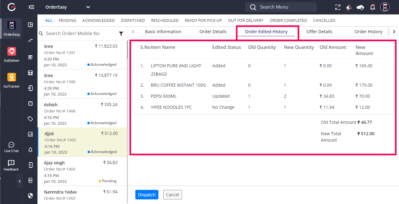Open the GoTracker app
Image resolution: width=399 pixels, height=204 pixels.
click(11, 80)
